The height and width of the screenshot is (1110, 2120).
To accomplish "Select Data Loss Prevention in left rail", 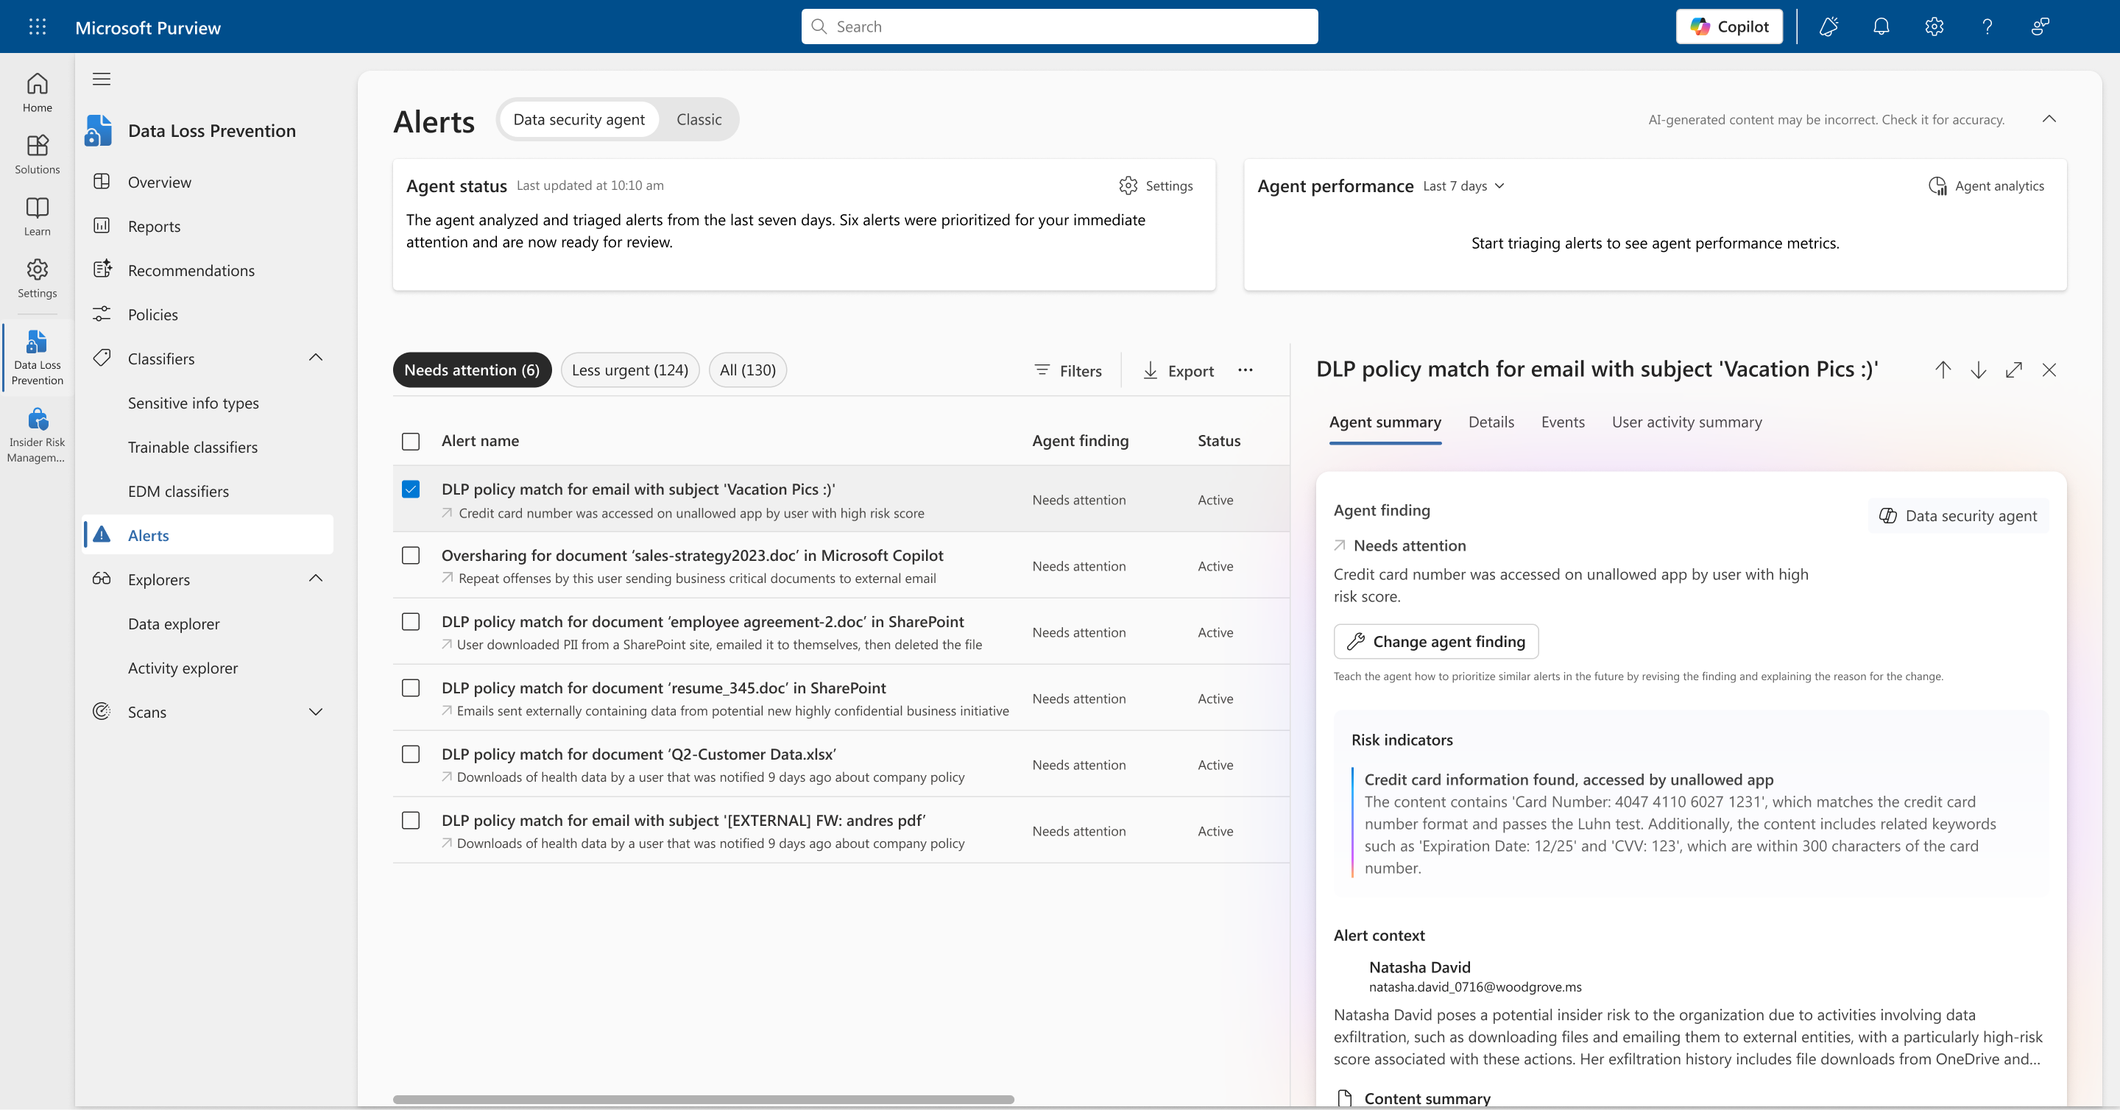I will coord(37,357).
